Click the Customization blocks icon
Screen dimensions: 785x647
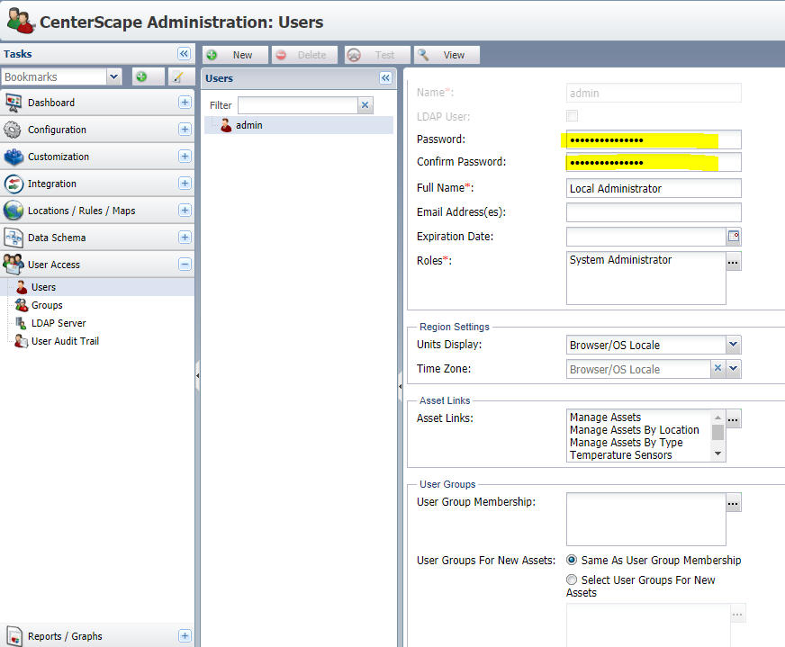click(x=14, y=157)
